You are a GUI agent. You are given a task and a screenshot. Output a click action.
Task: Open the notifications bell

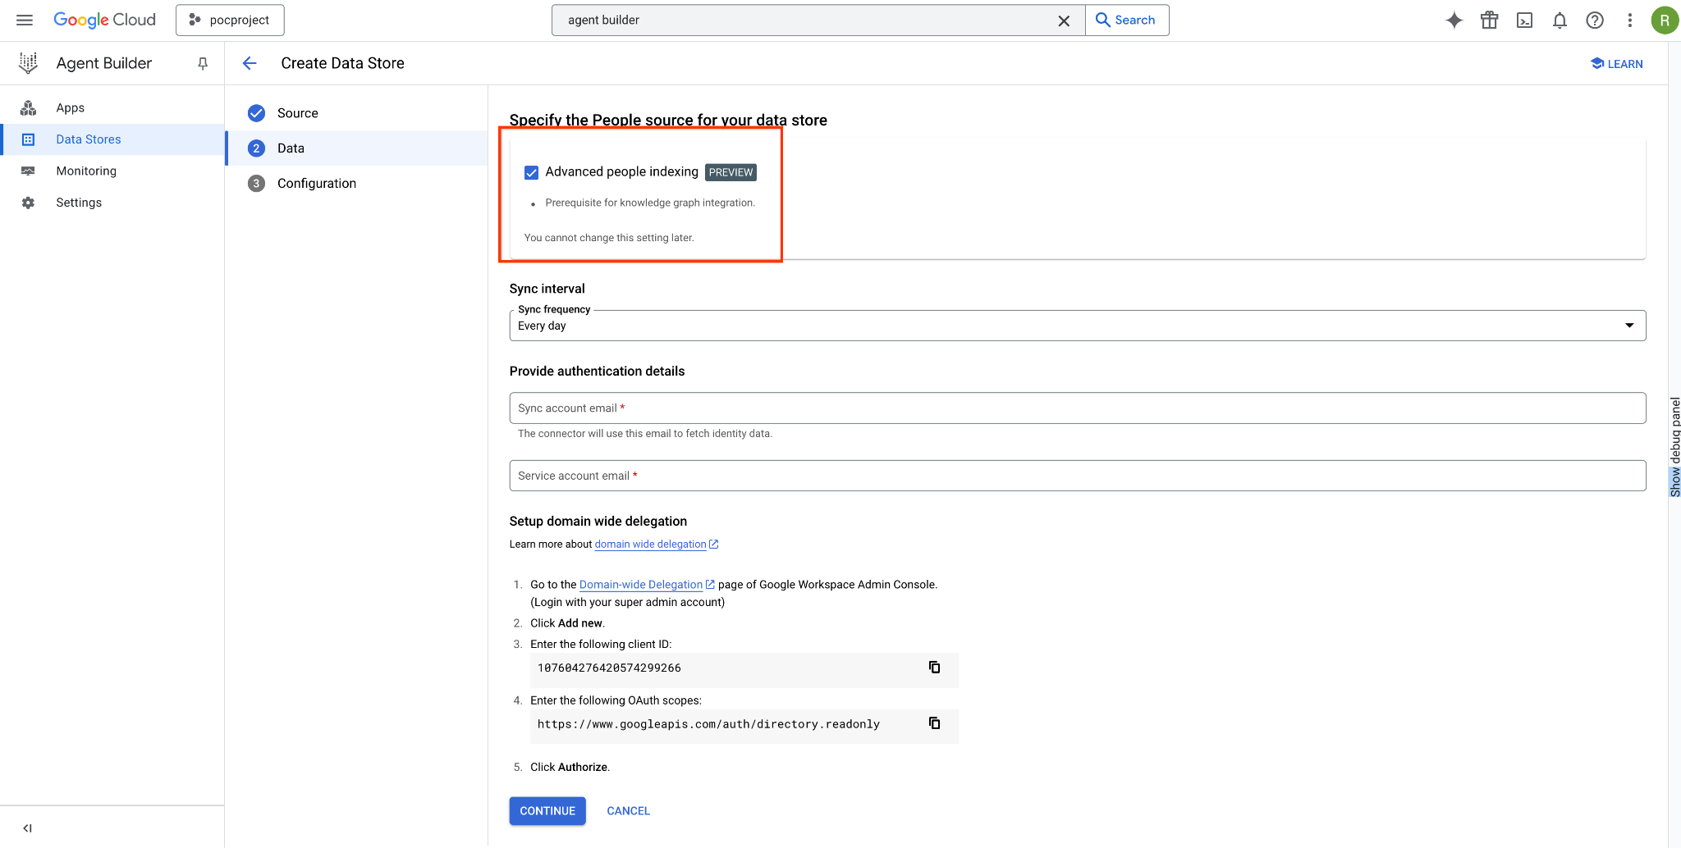(1560, 21)
